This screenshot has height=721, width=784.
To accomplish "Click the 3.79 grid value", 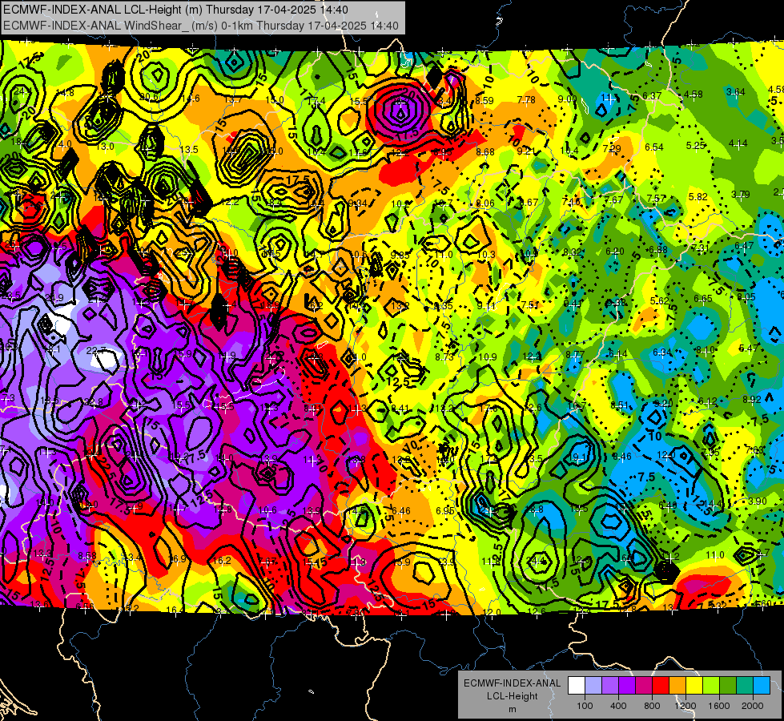I will pyautogui.click(x=741, y=195).
